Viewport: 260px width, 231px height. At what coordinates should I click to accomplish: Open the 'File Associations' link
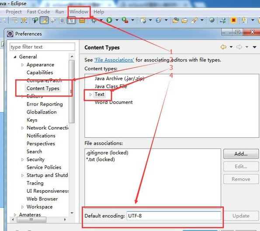point(114,60)
